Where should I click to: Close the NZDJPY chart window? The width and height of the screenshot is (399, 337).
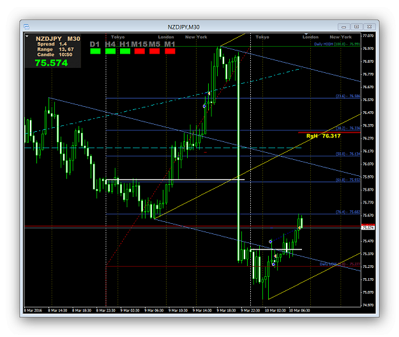coord(369,27)
